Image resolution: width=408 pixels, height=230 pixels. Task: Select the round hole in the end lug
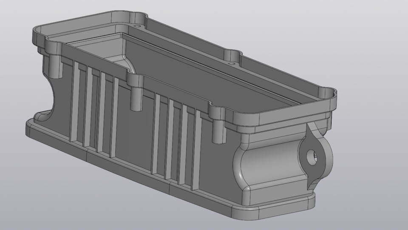312,157
